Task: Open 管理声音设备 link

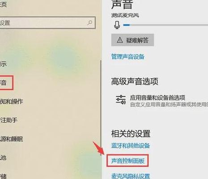Action: coord(128,57)
